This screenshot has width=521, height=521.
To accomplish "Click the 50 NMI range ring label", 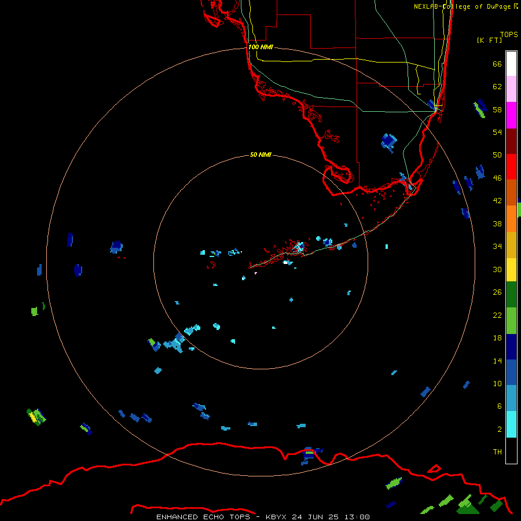I will 260,155.
